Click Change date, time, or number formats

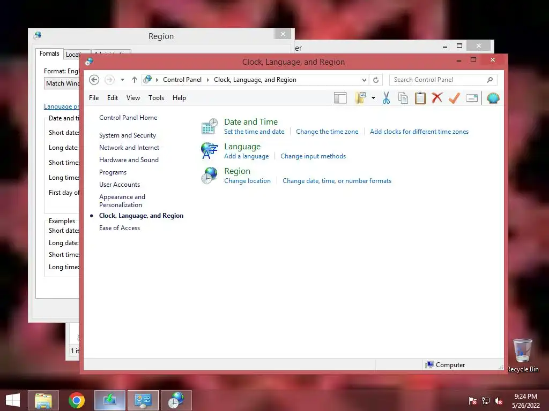tap(337, 181)
